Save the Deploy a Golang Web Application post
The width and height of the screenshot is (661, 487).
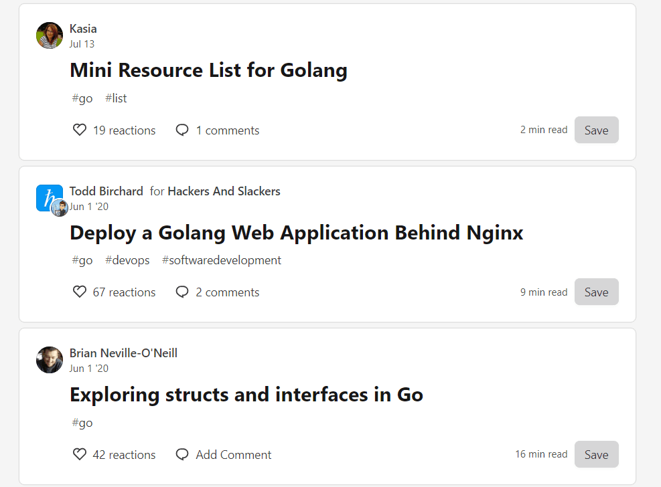(x=596, y=292)
